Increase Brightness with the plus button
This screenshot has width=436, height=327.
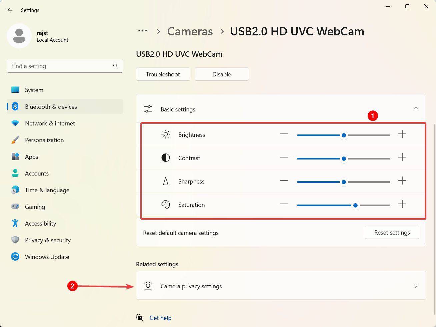click(x=402, y=134)
